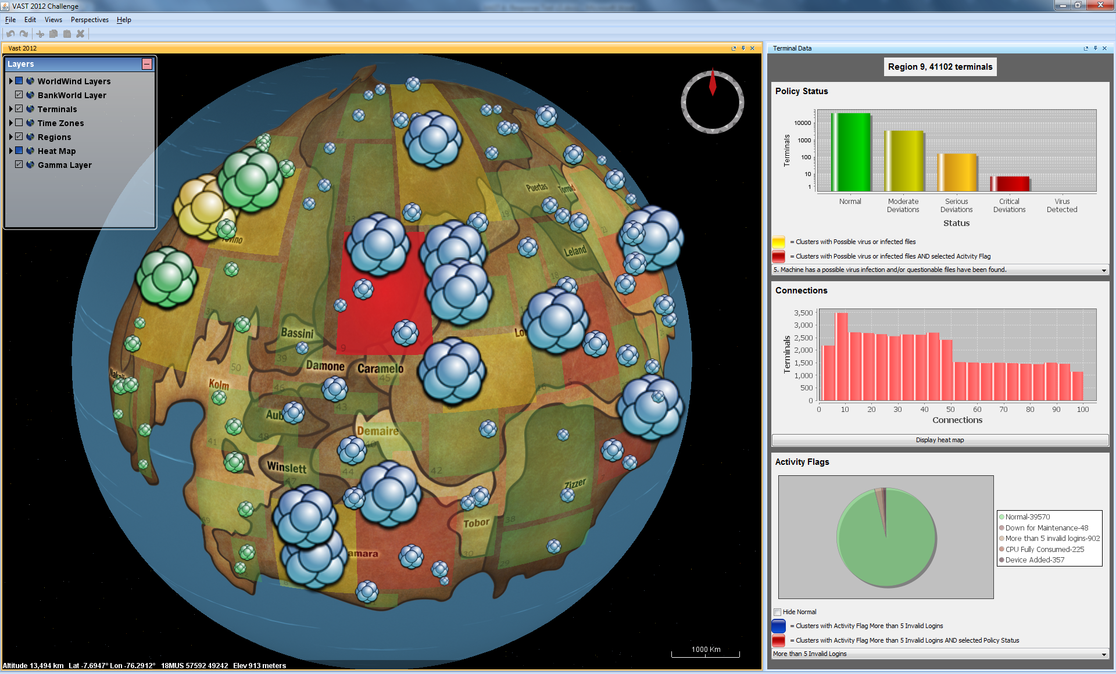
Task: Open the More than 5 Invalid Logins dropdown
Action: click(x=940, y=654)
